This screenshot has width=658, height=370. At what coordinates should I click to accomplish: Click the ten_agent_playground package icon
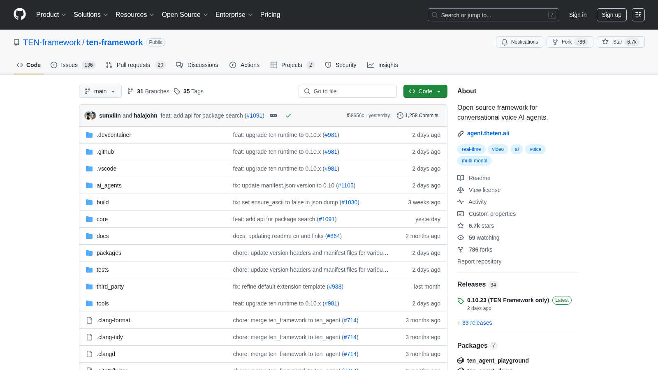pyautogui.click(x=461, y=361)
